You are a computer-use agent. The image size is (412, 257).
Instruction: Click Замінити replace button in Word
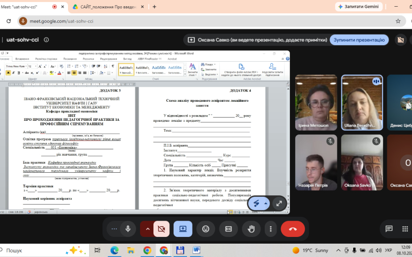click(x=209, y=69)
